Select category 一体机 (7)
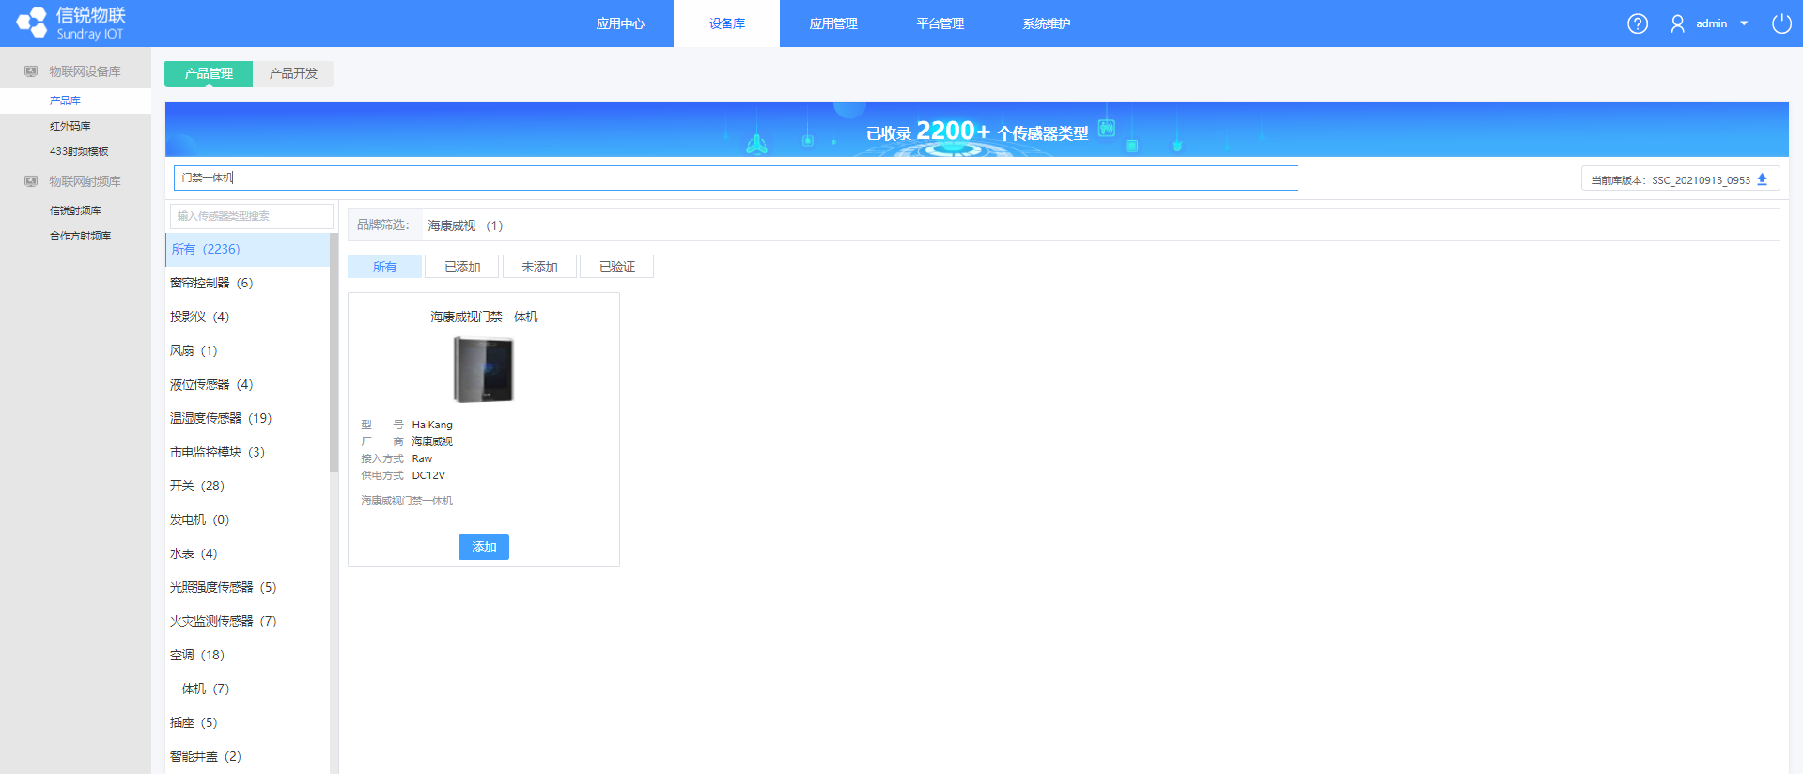This screenshot has height=774, width=1803. click(x=247, y=689)
